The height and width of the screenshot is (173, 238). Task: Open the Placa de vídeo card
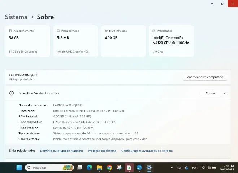(75, 41)
